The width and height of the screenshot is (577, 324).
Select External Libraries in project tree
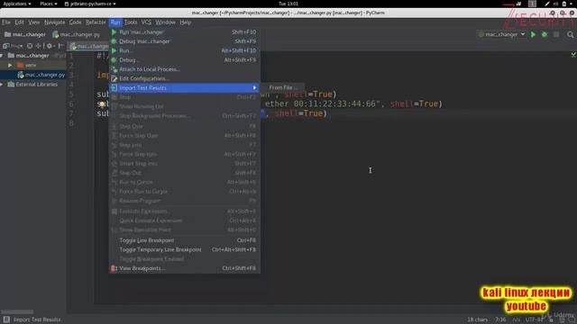[x=32, y=85]
